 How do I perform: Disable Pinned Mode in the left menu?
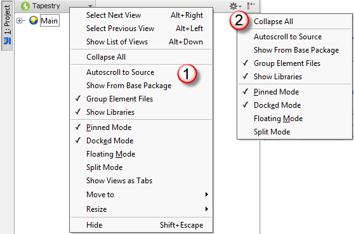coord(141,127)
